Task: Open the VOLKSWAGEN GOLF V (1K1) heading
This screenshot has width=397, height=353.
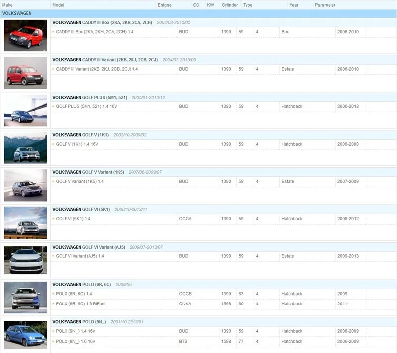Action: (x=80, y=135)
